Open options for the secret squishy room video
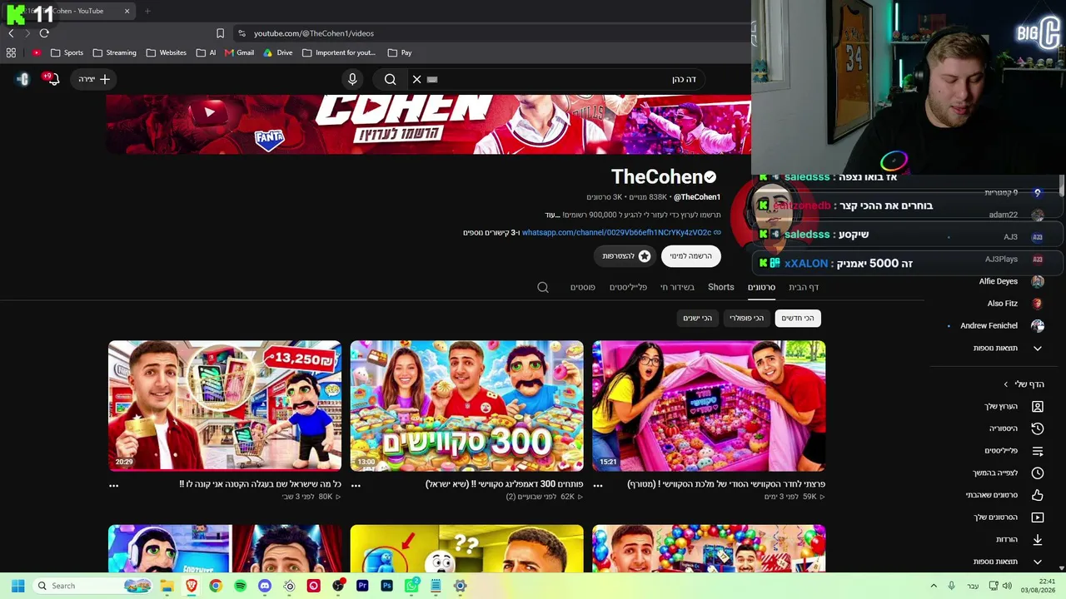 (598, 485)
